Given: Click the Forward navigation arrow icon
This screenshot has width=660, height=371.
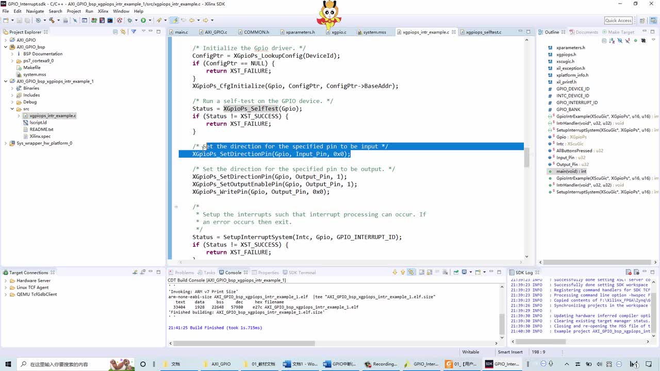Looking at the screenshot, I should click(x=206, y=20).
